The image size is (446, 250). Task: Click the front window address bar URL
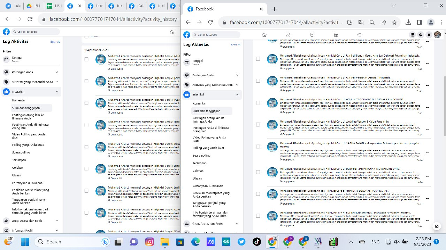pyautogui.click(x=286, y=22)
